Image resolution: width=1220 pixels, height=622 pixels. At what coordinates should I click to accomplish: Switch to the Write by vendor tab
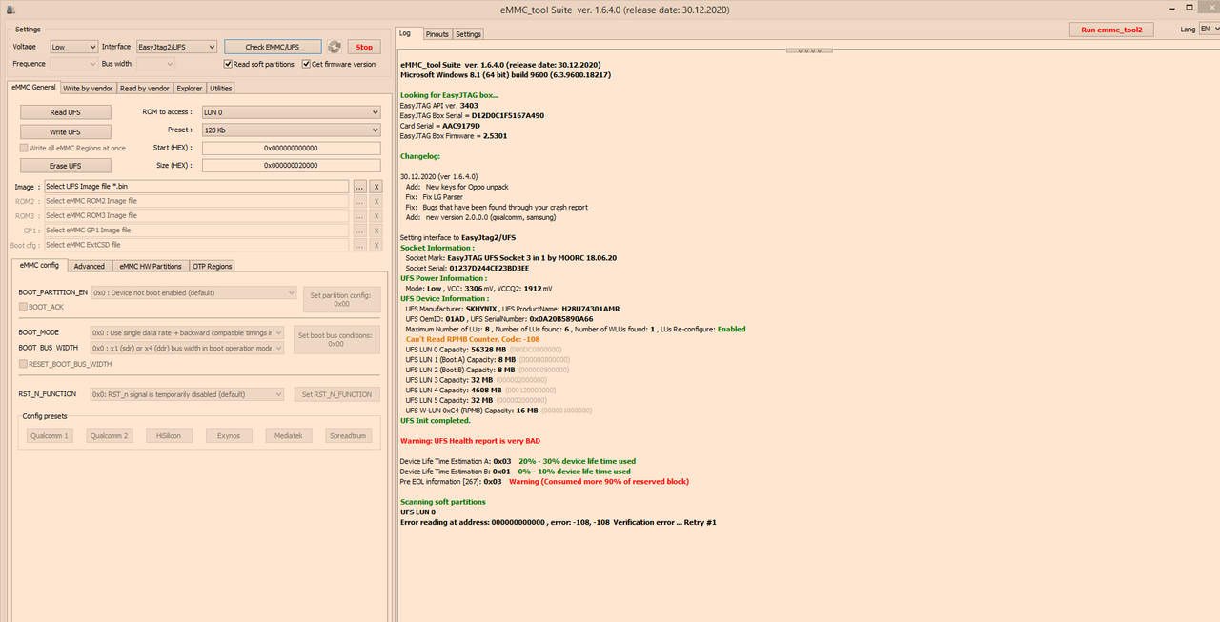pos(88,88)
